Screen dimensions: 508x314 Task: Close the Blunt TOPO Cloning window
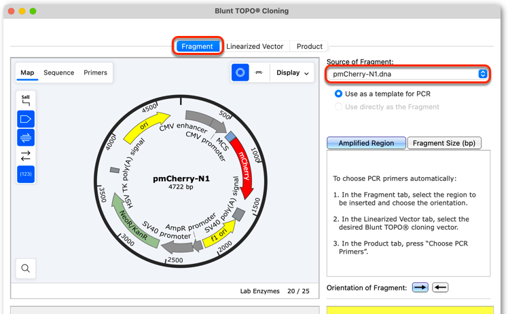[12, 11]
